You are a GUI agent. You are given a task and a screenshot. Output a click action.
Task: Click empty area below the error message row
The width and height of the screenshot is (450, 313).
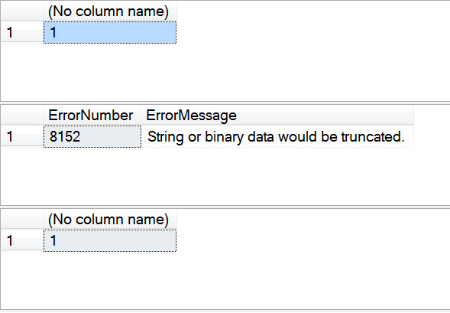click(225, 176)
